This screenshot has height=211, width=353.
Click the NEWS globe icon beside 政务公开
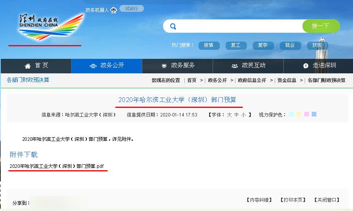coord(93,65)
